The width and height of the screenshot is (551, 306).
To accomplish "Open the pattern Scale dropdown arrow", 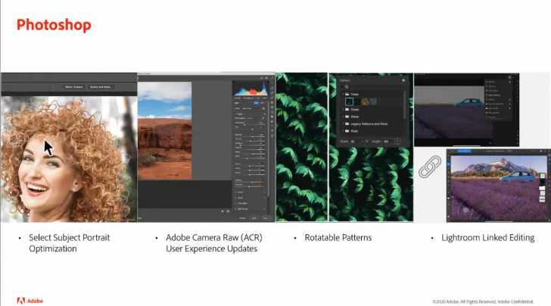I will pos(362,142).
